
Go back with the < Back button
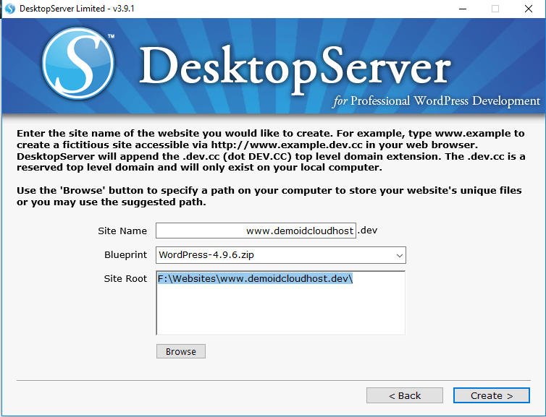point(405,395)
